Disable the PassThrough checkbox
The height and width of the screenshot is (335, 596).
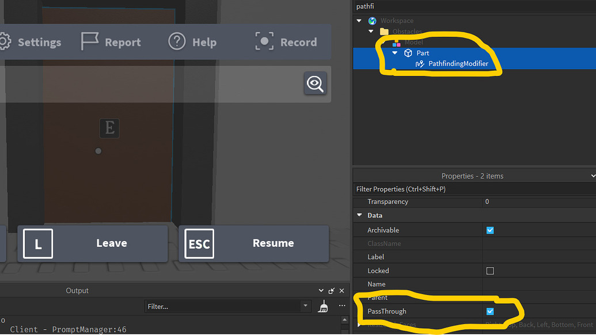[490, 311]
